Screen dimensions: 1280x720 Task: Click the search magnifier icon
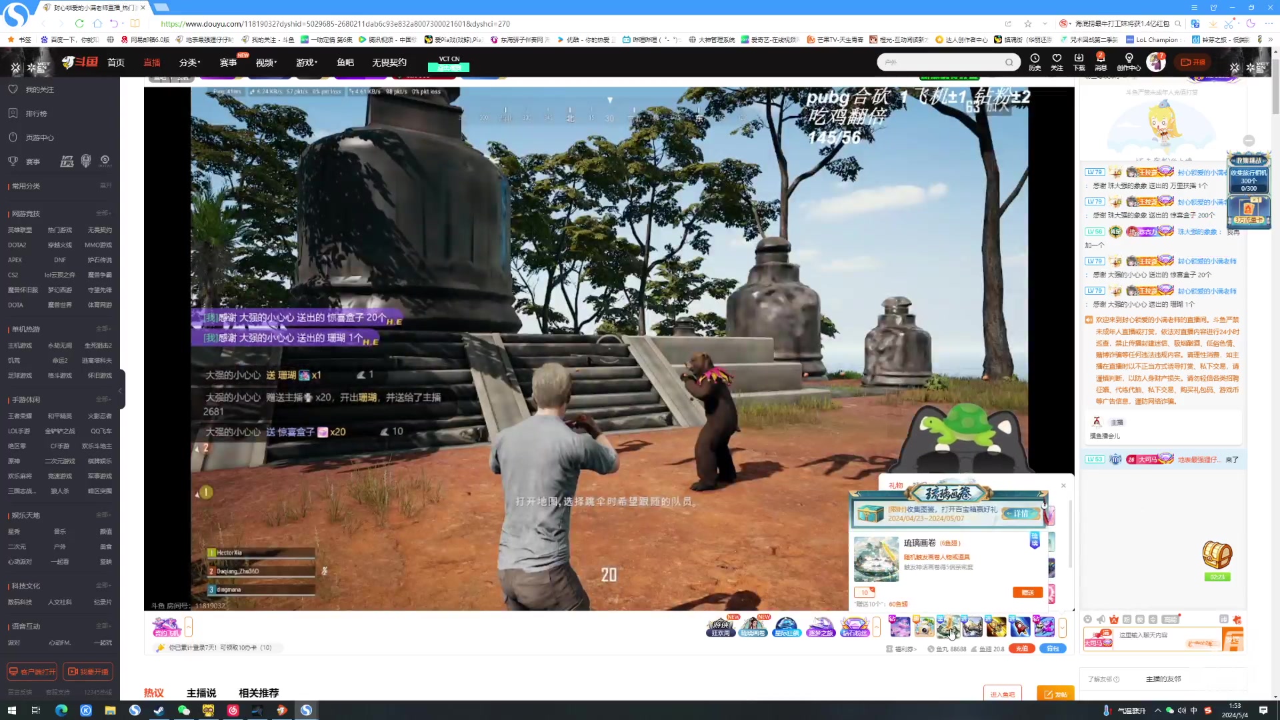pos(1009,63)
